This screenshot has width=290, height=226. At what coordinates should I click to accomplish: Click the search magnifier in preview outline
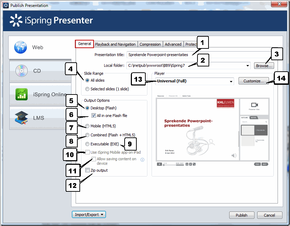(x=266, y=122)
